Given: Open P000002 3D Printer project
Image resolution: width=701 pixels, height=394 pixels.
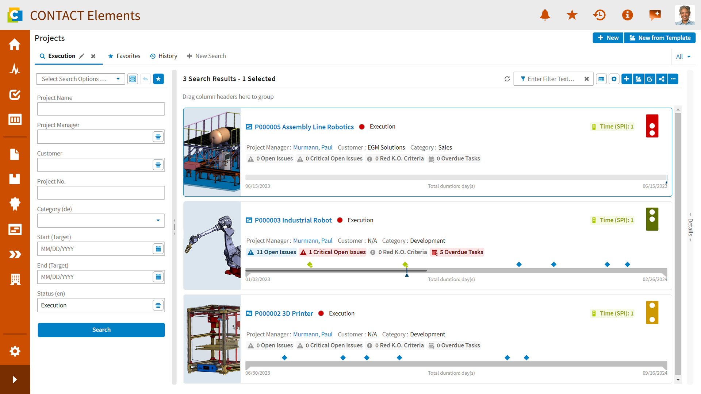Looking at the screenshot, I should [x=284, y=314].
